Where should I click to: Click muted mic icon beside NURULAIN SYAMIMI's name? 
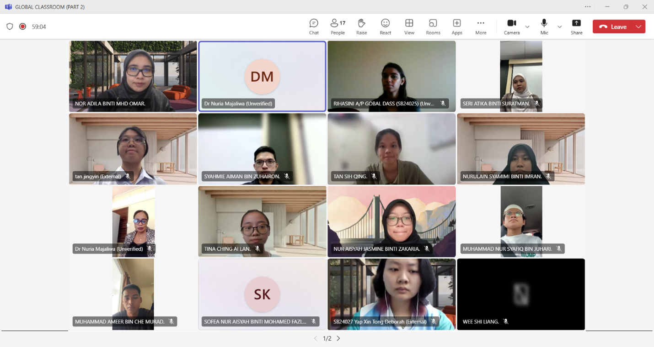548,176
